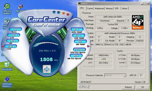This screenshot has width=152, height=91.
Task: Open the SPD tab
Action: pos(117,9)
